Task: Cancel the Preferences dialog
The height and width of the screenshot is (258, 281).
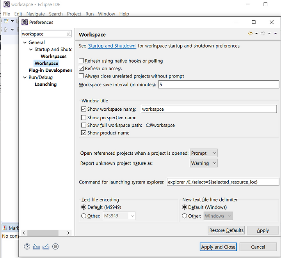Action: pyautogui.click(x=258, y=247)
